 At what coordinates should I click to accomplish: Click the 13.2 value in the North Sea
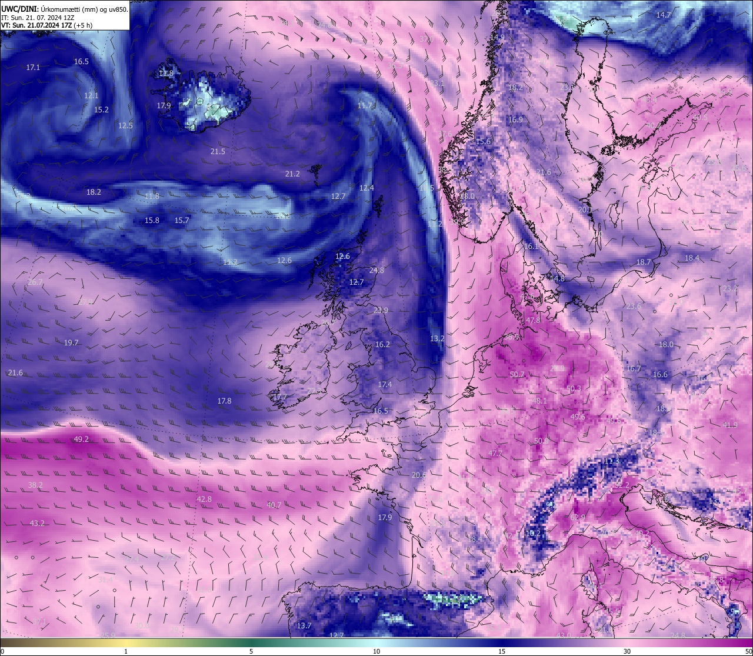pos(437,338)
